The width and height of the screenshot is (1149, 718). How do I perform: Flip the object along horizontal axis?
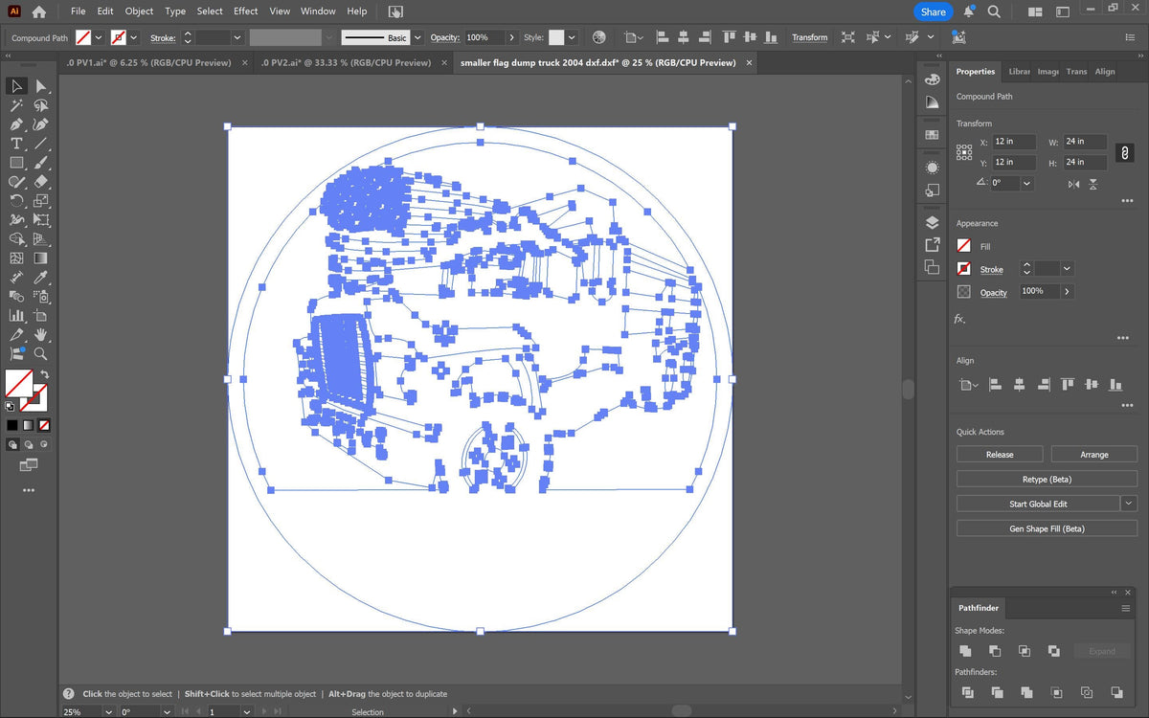1072,184
